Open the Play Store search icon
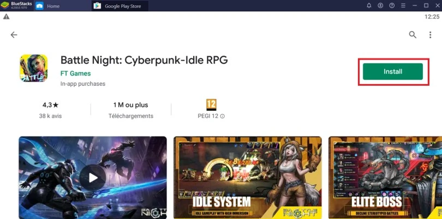 coord(413,35)
